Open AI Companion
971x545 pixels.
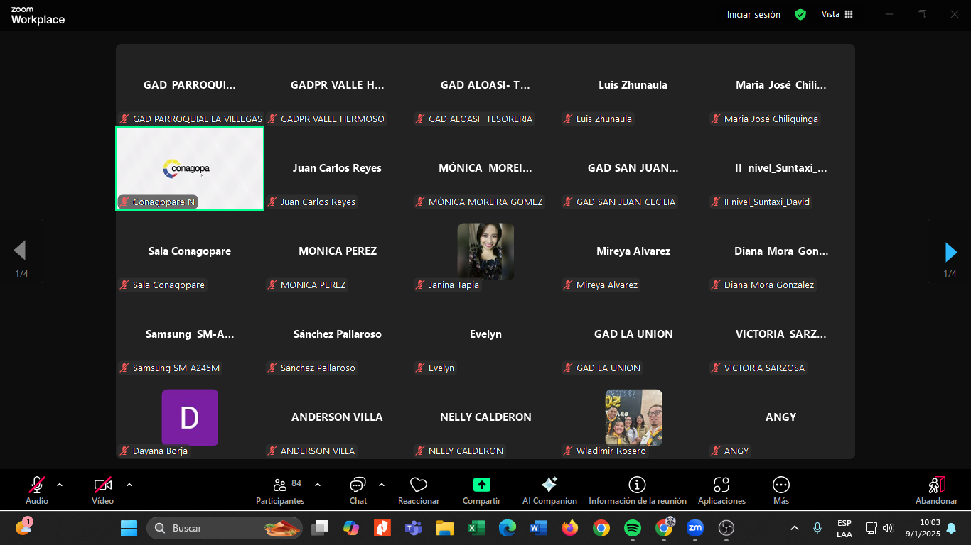[549, 490]
